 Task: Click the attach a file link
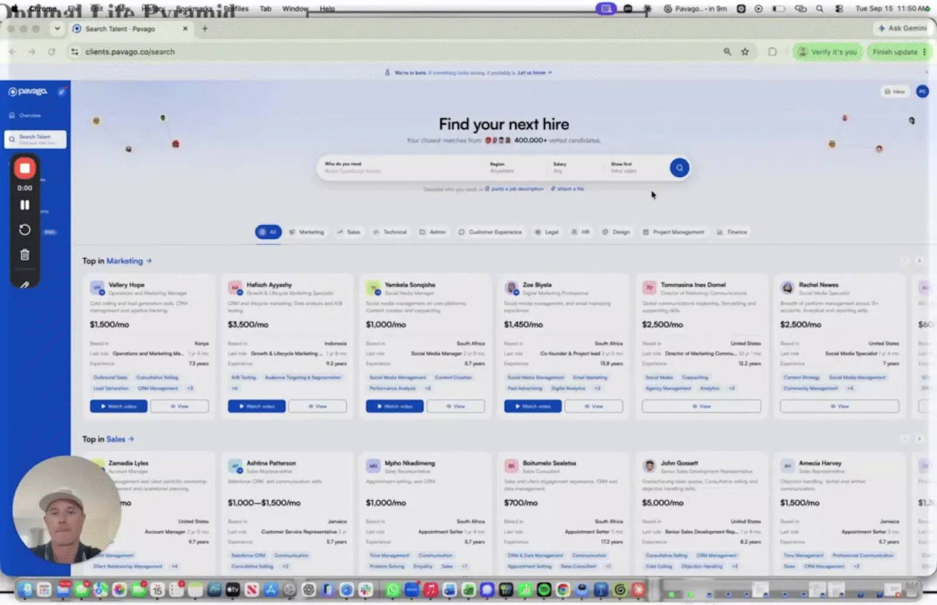(x=567, y=189)
